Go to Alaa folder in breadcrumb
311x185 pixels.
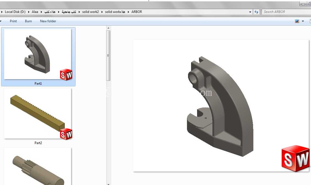tap(35, 12)
